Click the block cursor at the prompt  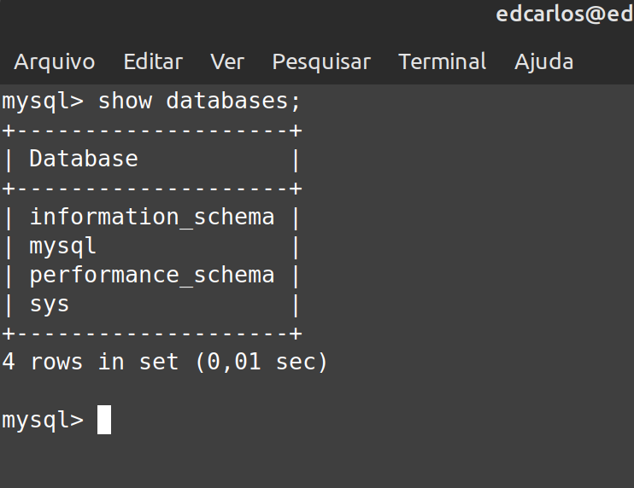click(x=104, y=420)
